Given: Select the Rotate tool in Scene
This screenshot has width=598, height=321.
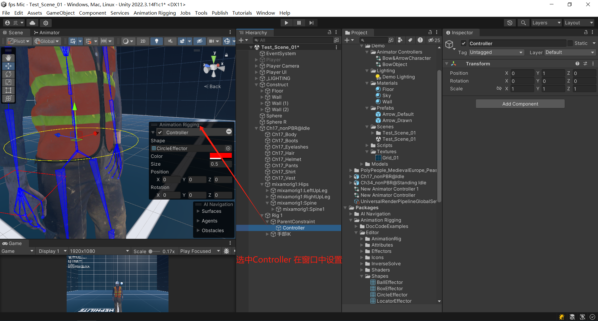Looking at the screenshot, I should [8, 74].
